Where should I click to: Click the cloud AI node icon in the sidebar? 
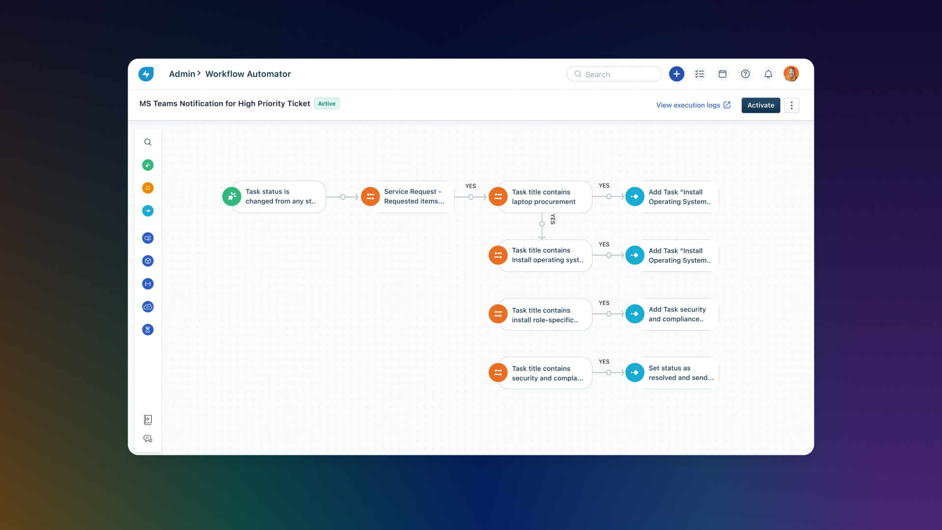click(148, 307)
